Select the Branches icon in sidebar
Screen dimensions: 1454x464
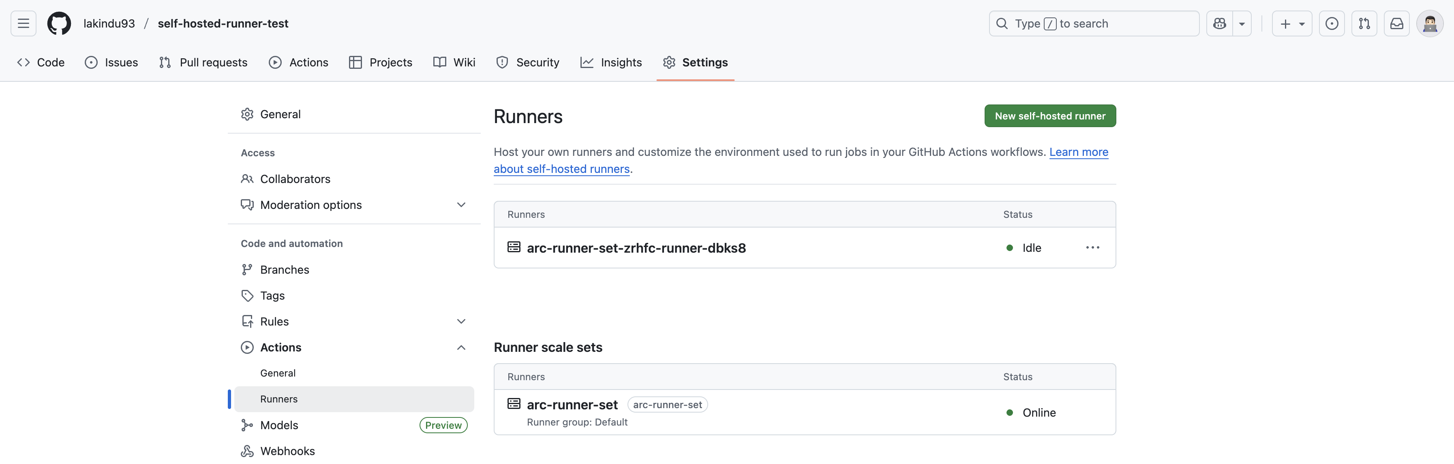[x=247, y=270]
